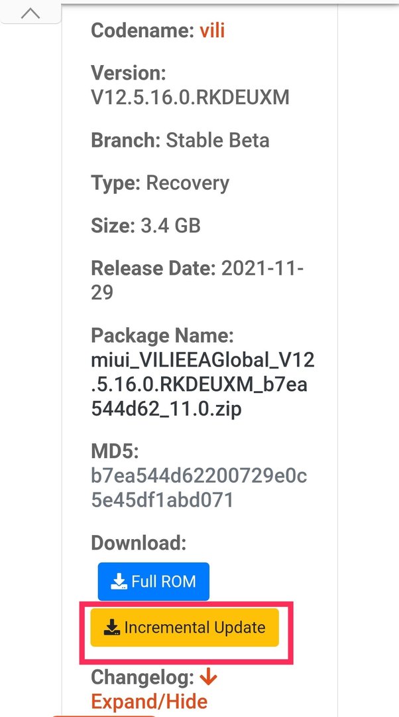Click the Download: label
The image size is (399, 717).
139,543
